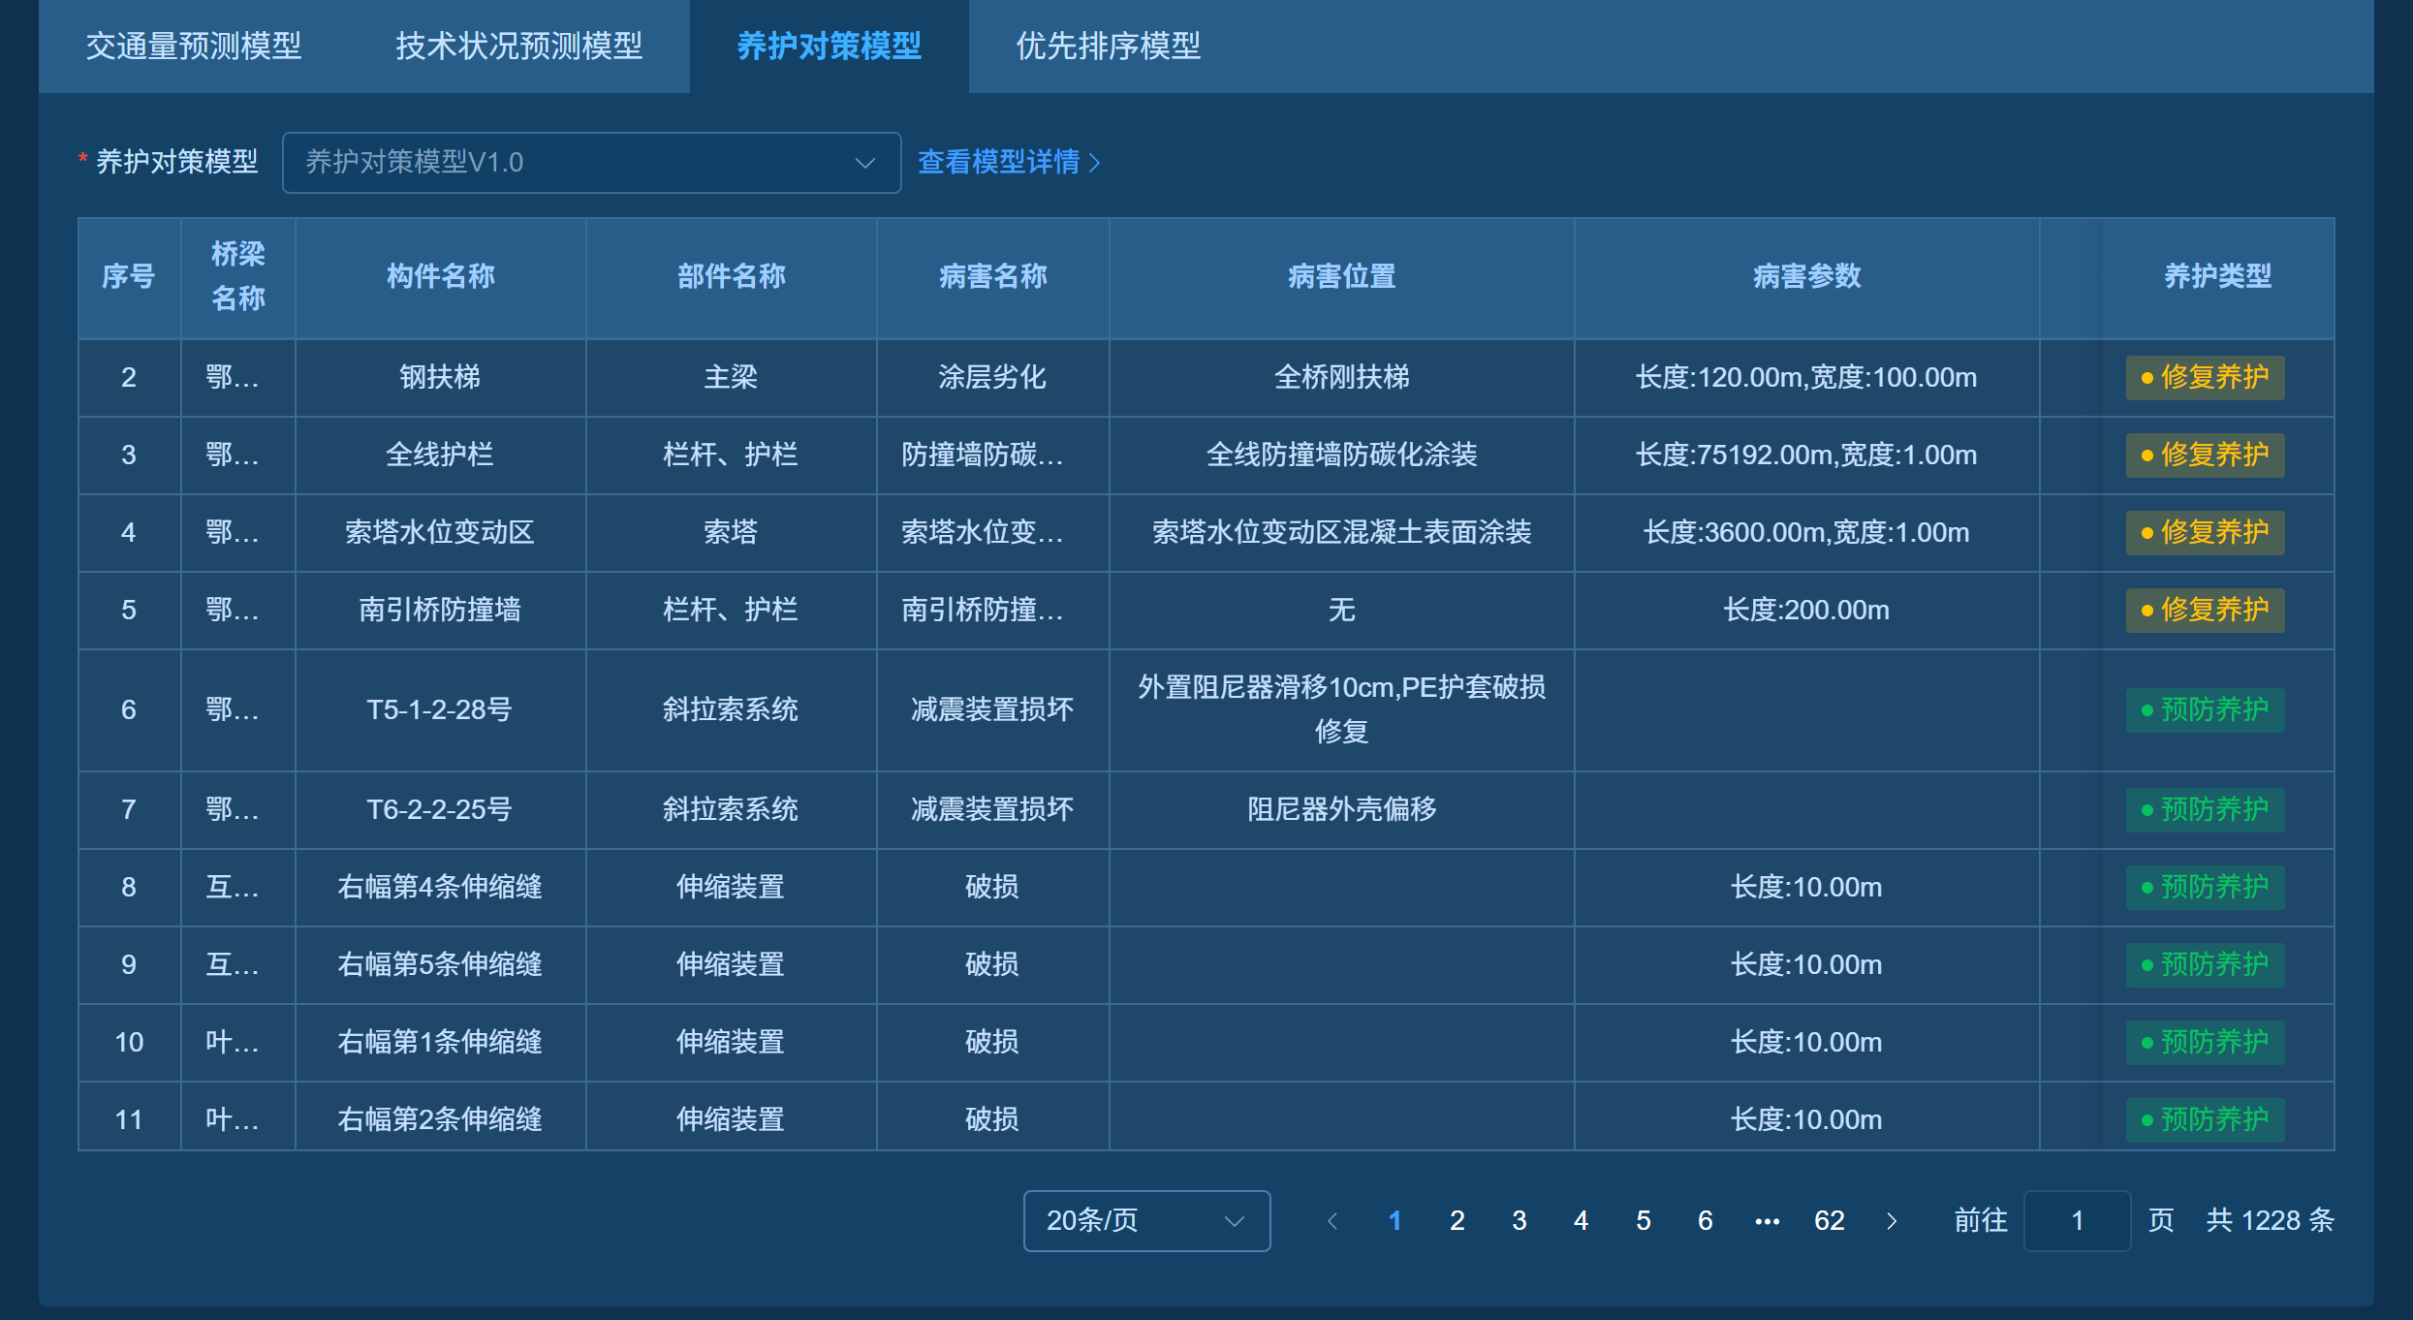Click 预防养护 tag for T5-1-2-28号 row
This screenshot has width=2413, height=1320.
pos(2206,710)
